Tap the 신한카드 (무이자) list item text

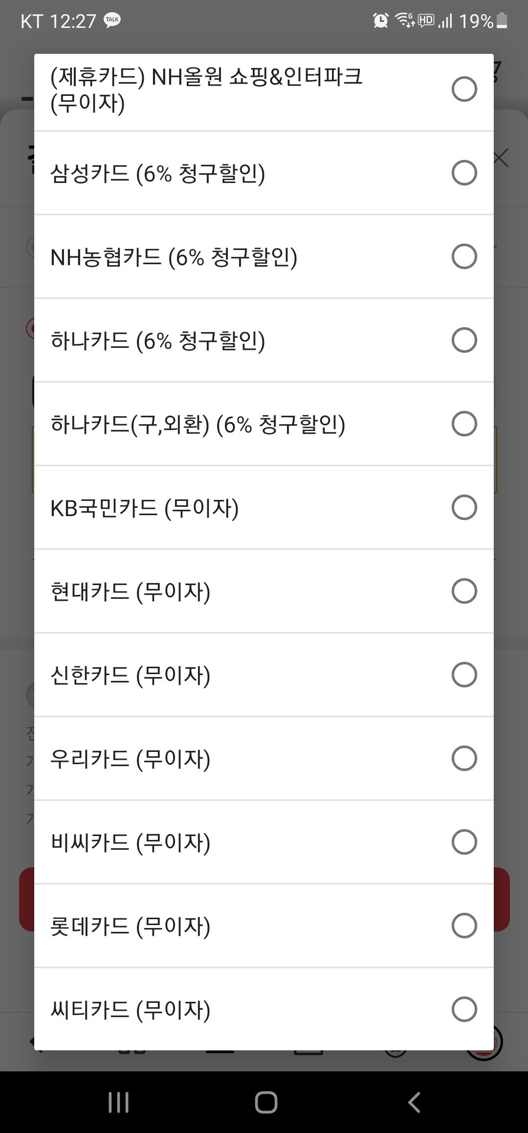[x=131, y=675]
